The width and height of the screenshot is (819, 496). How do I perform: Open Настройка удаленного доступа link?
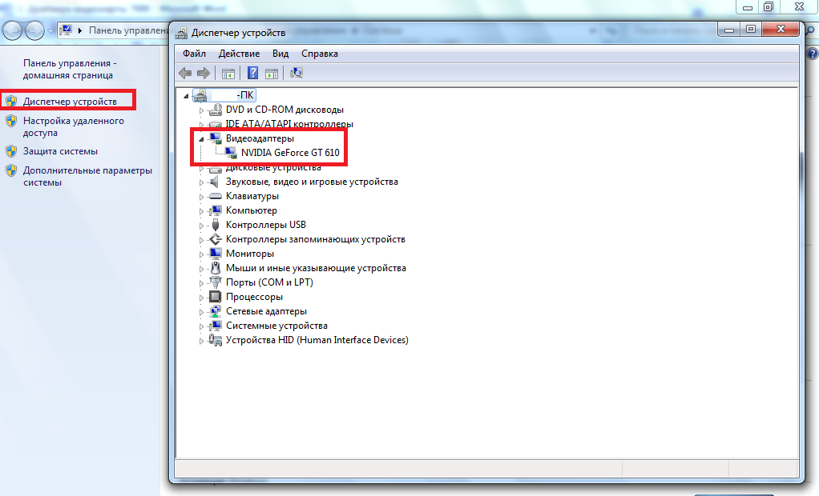[x=74, y=126]
